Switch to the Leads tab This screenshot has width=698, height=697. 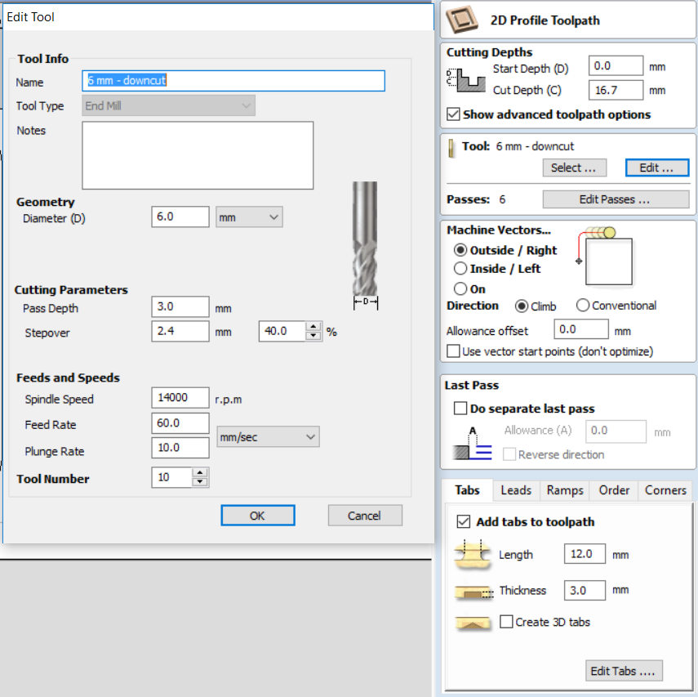pos(516,490)
